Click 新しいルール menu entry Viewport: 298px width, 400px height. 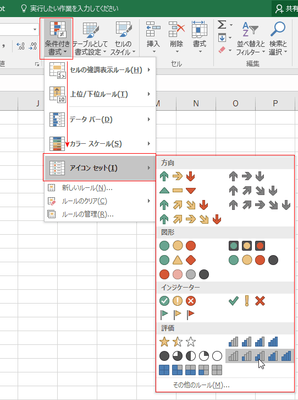pyautogui.click(x=100, y=188)
